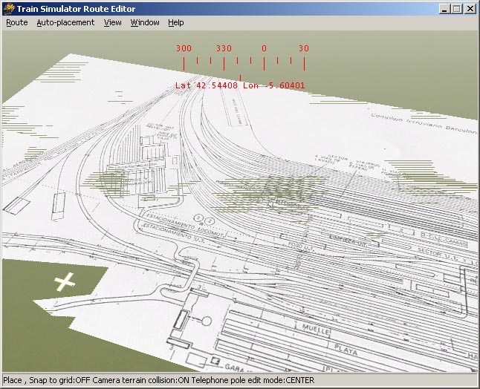Image resolution: width=480 pixels, height=389 pixels.
Task: Click the round turntable symbol on the map
Action: coord(207,321)
